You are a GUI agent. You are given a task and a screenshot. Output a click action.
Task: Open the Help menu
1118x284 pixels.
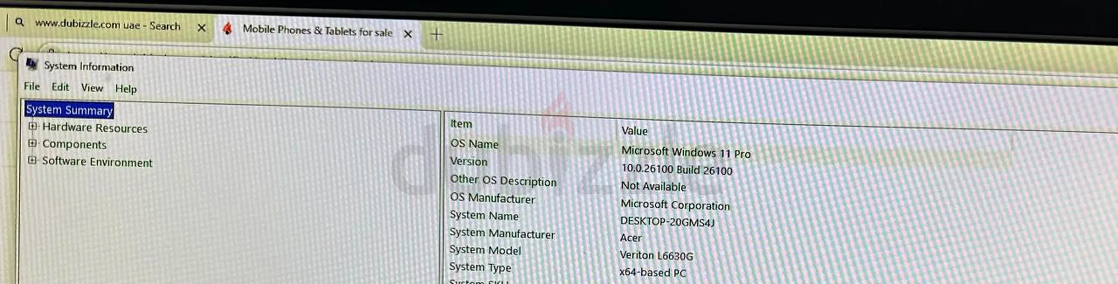click(126, 89)
